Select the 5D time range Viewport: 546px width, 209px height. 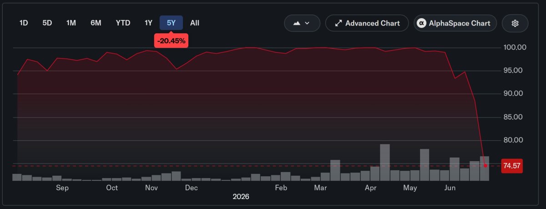pyautogui.click(x=47, y=23)
